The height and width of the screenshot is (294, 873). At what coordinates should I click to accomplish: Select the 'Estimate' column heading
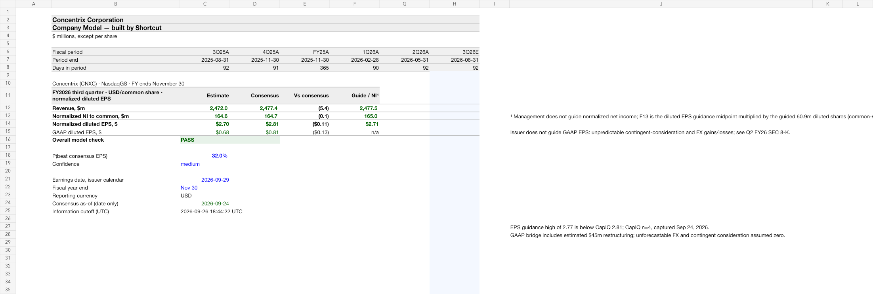(205, 95)
